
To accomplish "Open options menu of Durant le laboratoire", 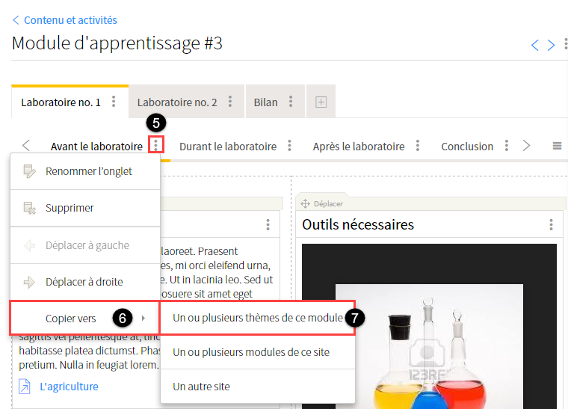I will [289, 146].
